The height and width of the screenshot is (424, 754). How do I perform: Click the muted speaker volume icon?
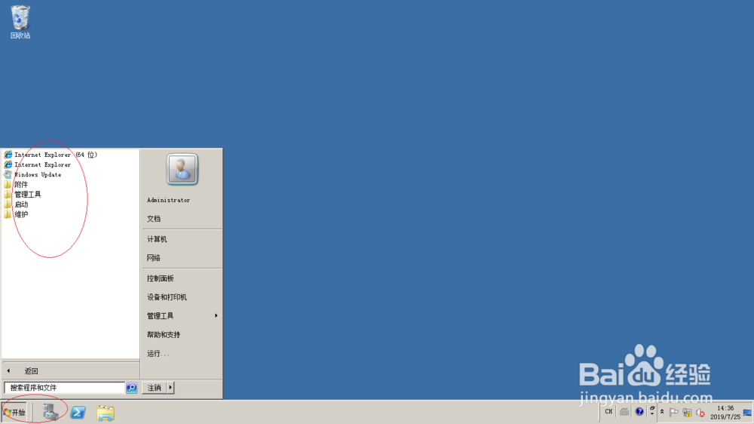700,413
